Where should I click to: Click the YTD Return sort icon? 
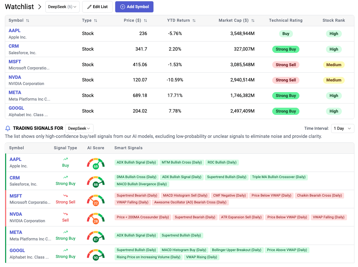(194, 20)
